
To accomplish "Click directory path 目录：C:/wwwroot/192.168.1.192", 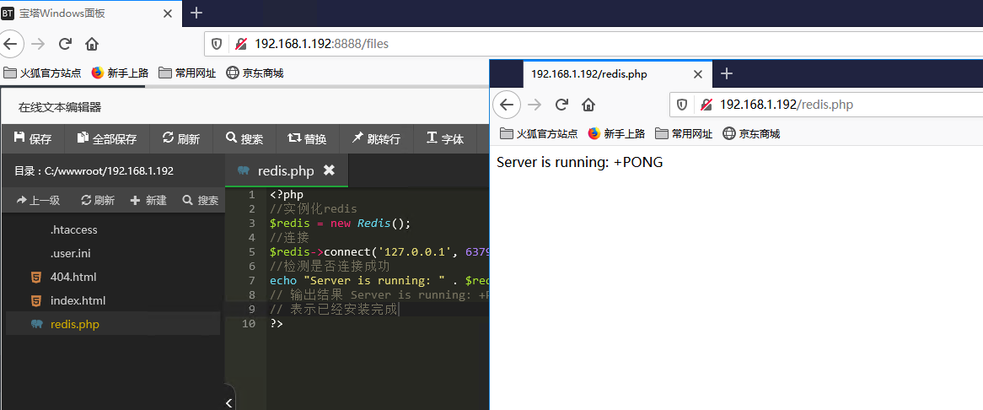I will pyautogui.click(x=94, y=170).
